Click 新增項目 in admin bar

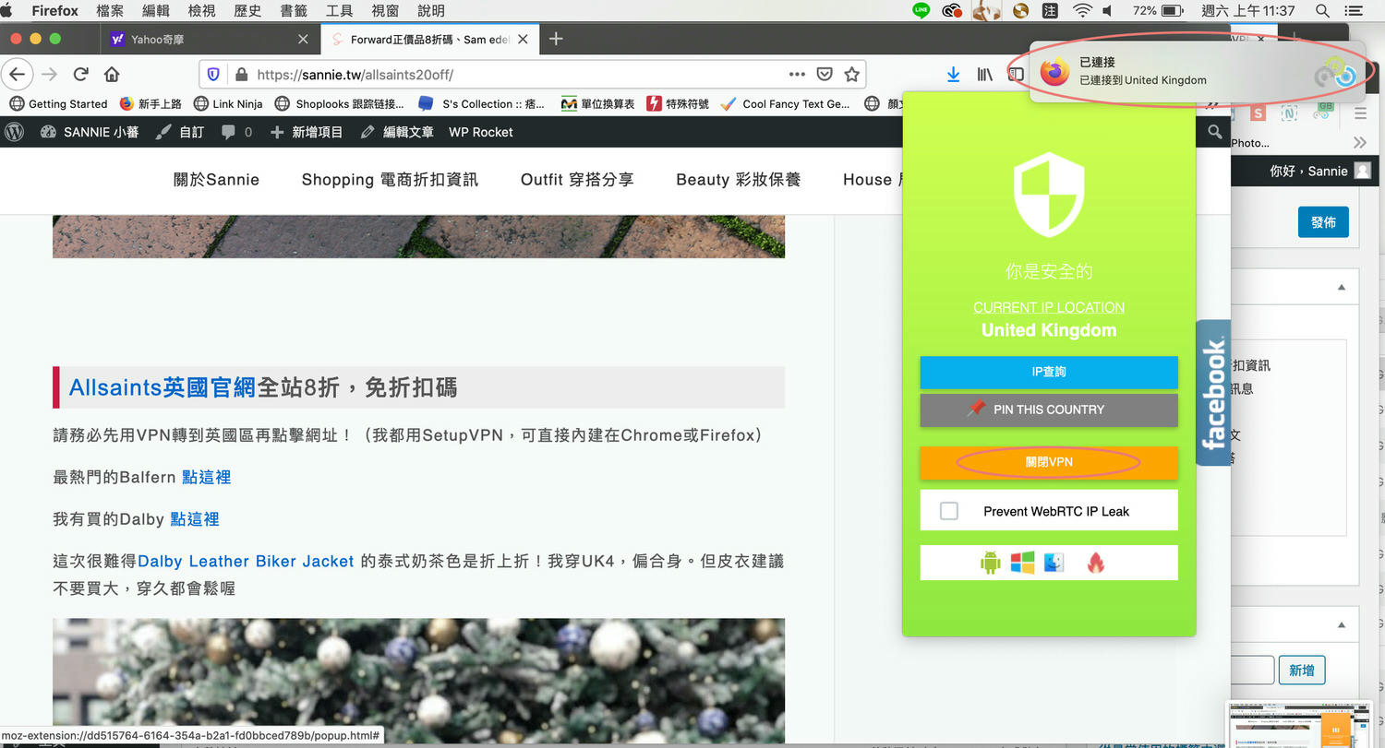[306, 132]
